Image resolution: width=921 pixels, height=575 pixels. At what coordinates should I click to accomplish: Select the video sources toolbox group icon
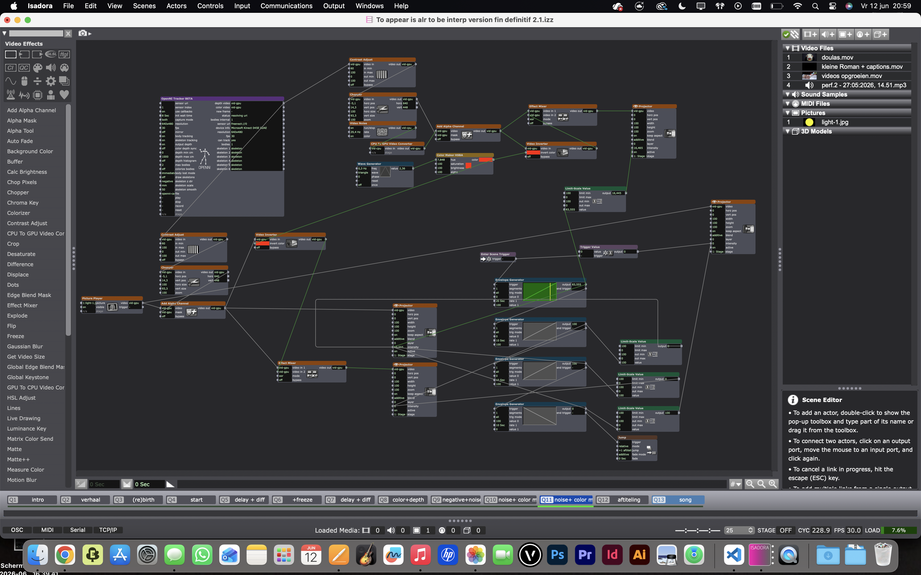(x=24, y=54)
